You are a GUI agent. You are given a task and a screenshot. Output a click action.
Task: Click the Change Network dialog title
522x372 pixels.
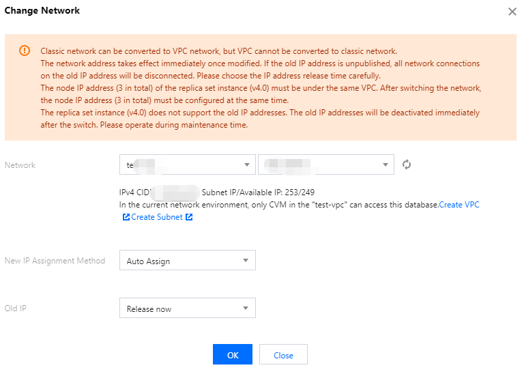(42, 11)
